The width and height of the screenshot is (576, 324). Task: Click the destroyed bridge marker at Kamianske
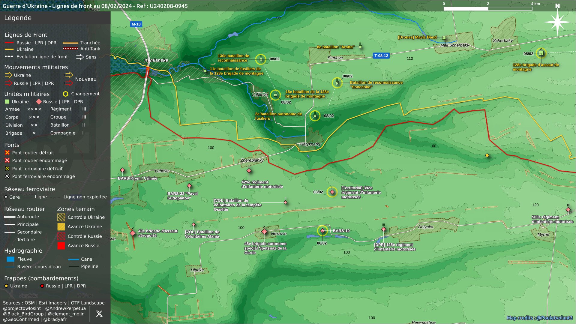point(148,68)
